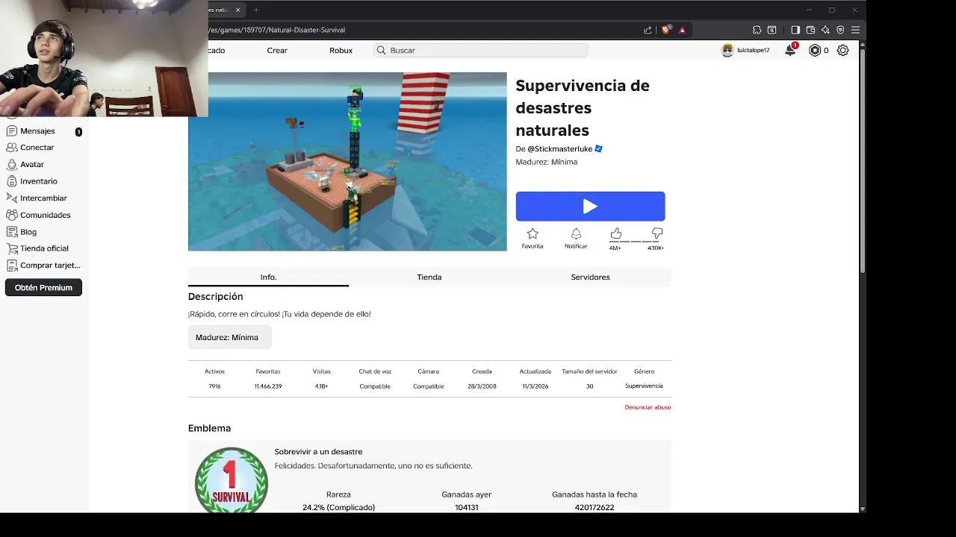Click the Denunciar abuso link
Image resolution: width=956 pixels, height=537 pixels.
click(648, 407)
